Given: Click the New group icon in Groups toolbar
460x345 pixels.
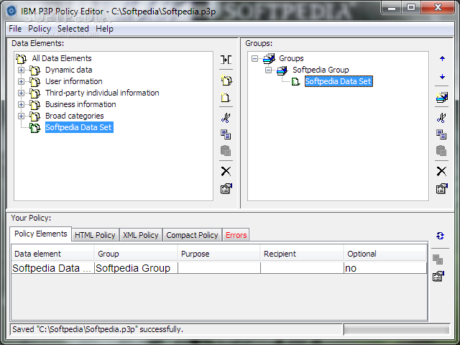Looking at the screenshot, I should 442,97.
